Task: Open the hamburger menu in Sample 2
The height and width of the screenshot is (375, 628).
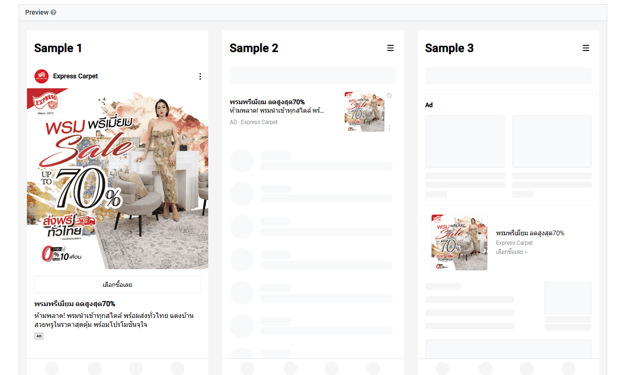Action: pyautogui.click(x=390, y=48)
